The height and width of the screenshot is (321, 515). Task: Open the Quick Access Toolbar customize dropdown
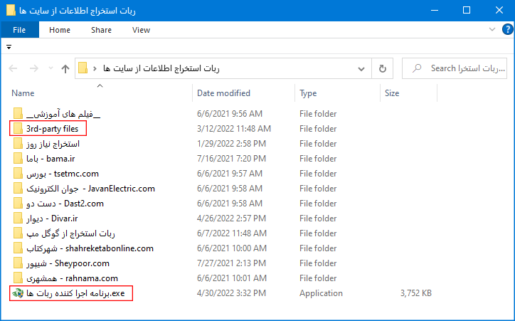click(9, 46)
